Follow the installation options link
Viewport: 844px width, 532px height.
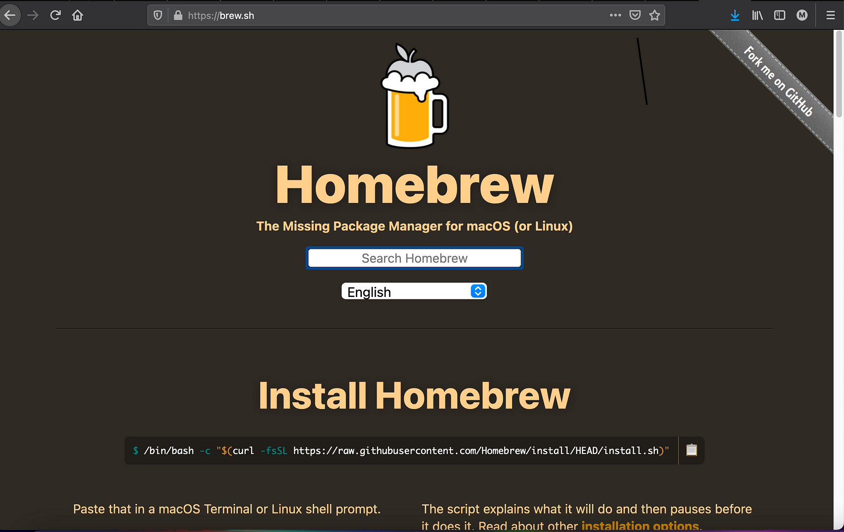click(640, 526)
